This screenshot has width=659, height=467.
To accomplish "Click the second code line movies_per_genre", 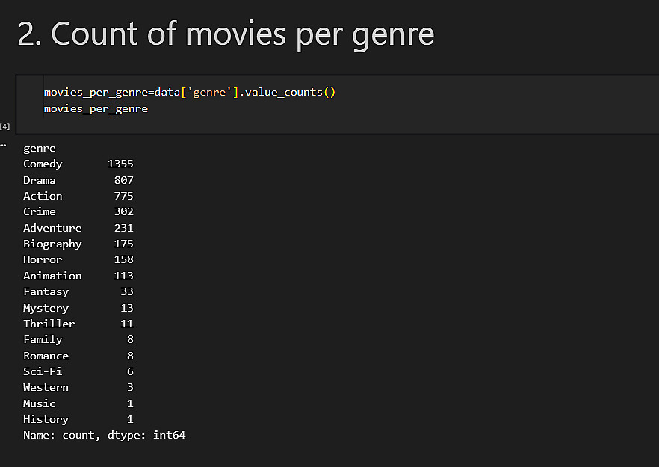I will tap(96, 109).
